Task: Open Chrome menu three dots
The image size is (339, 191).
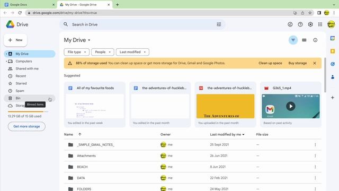Action: (x=334, y=13)
